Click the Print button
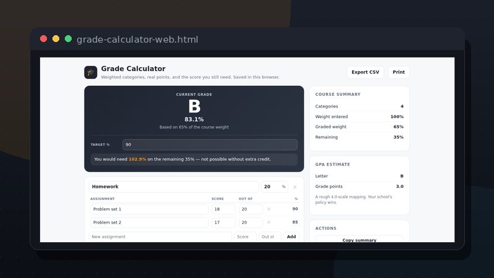The height and width of the screenshot is (278, 494). 398,72
